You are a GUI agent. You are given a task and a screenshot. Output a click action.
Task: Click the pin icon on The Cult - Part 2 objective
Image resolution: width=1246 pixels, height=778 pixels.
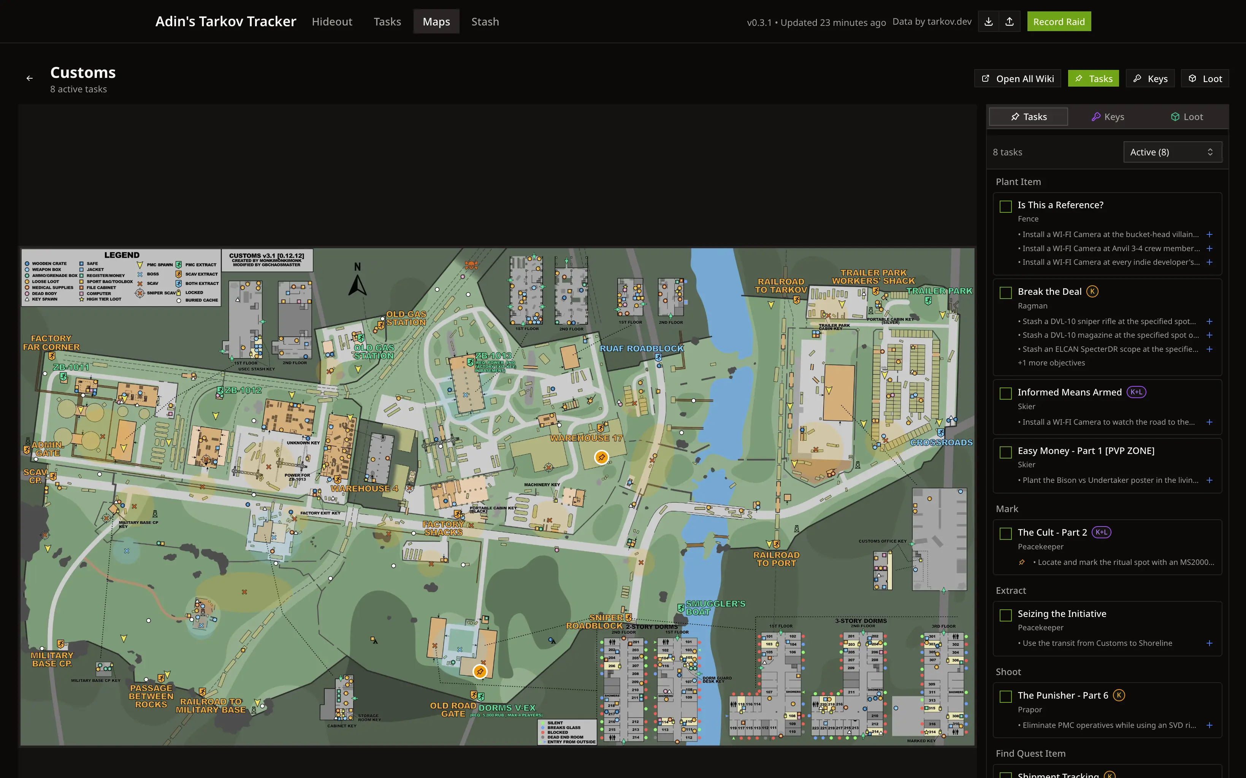tap(1021, 562)
